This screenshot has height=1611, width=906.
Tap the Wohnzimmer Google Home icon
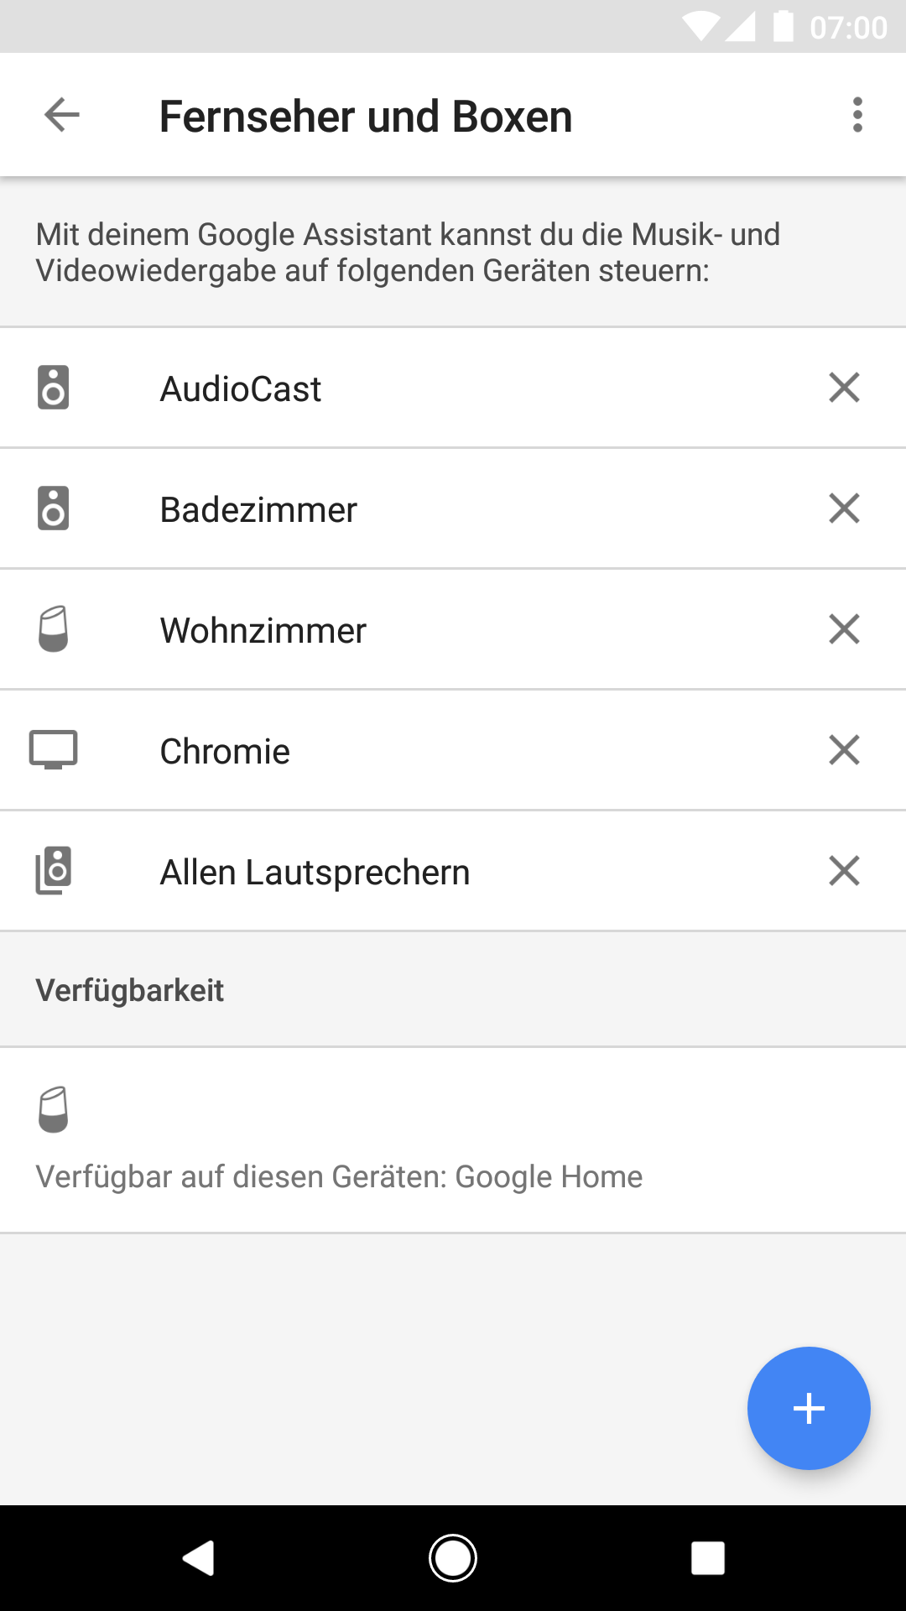[53, 629]
